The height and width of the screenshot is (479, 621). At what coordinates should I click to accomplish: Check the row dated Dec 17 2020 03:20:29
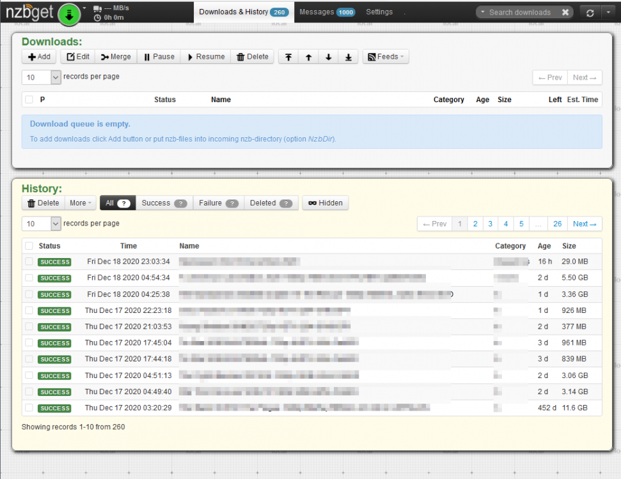pyautogui.click(x=29, y=407)
